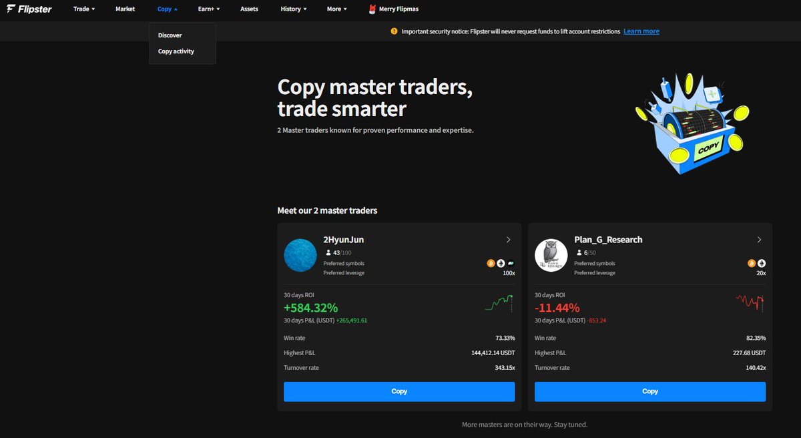Click Ethereum symbol icon on Plan_G_Research card

point(762,263)
